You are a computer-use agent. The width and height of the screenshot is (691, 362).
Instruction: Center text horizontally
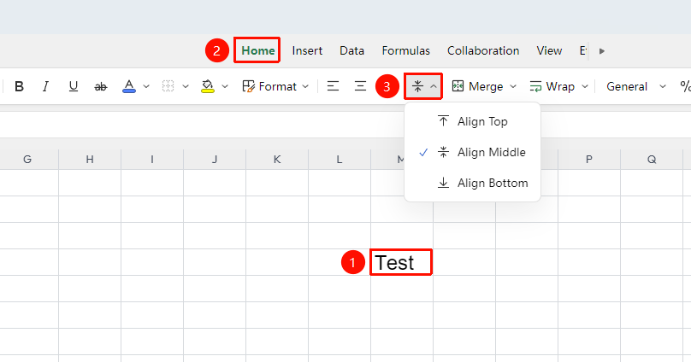(x=361, y=86)
